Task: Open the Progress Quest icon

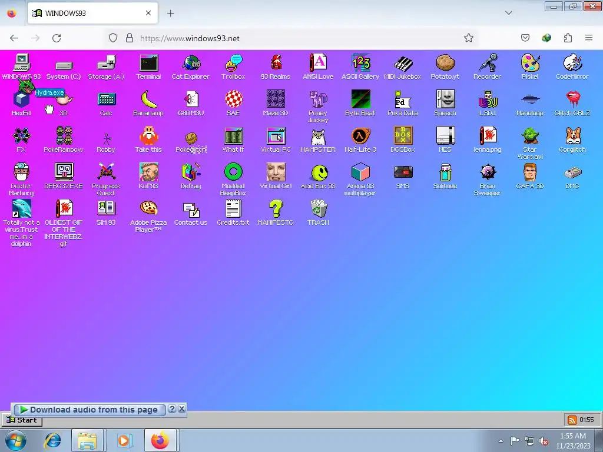Action: point(106,172)
